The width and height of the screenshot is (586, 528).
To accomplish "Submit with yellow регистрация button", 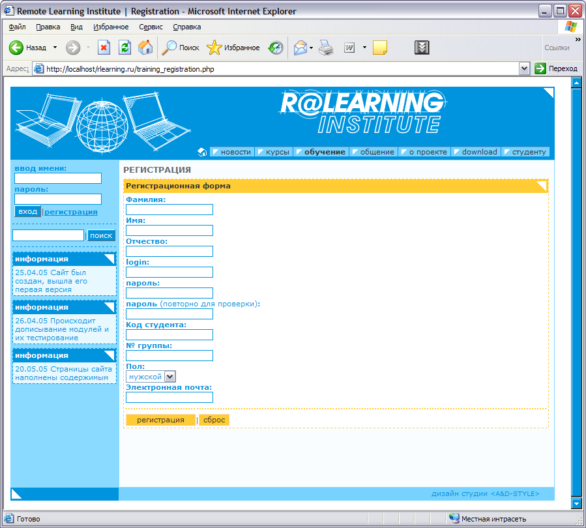I will coord(161,420).
